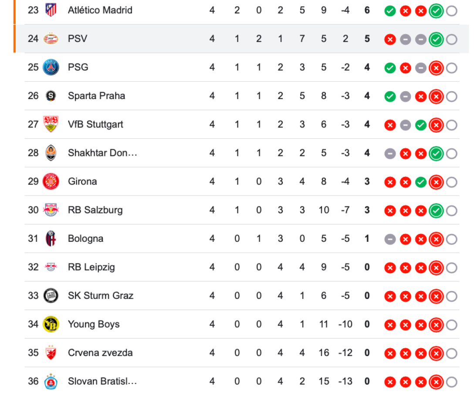Image resolution: width=474 pixels, height=398 pixels.
Task: Open the RB Leipzig team page
Action: (91, 267)
